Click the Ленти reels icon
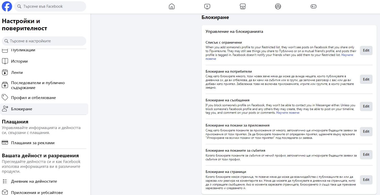 pos(5,73)
